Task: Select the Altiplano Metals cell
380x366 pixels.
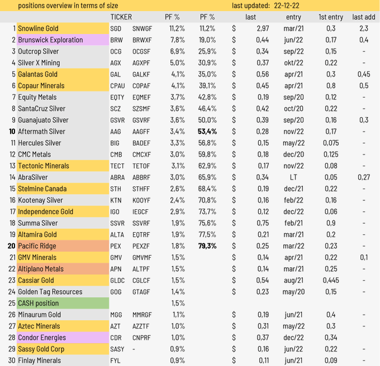Action: click(x=41, y=269)
